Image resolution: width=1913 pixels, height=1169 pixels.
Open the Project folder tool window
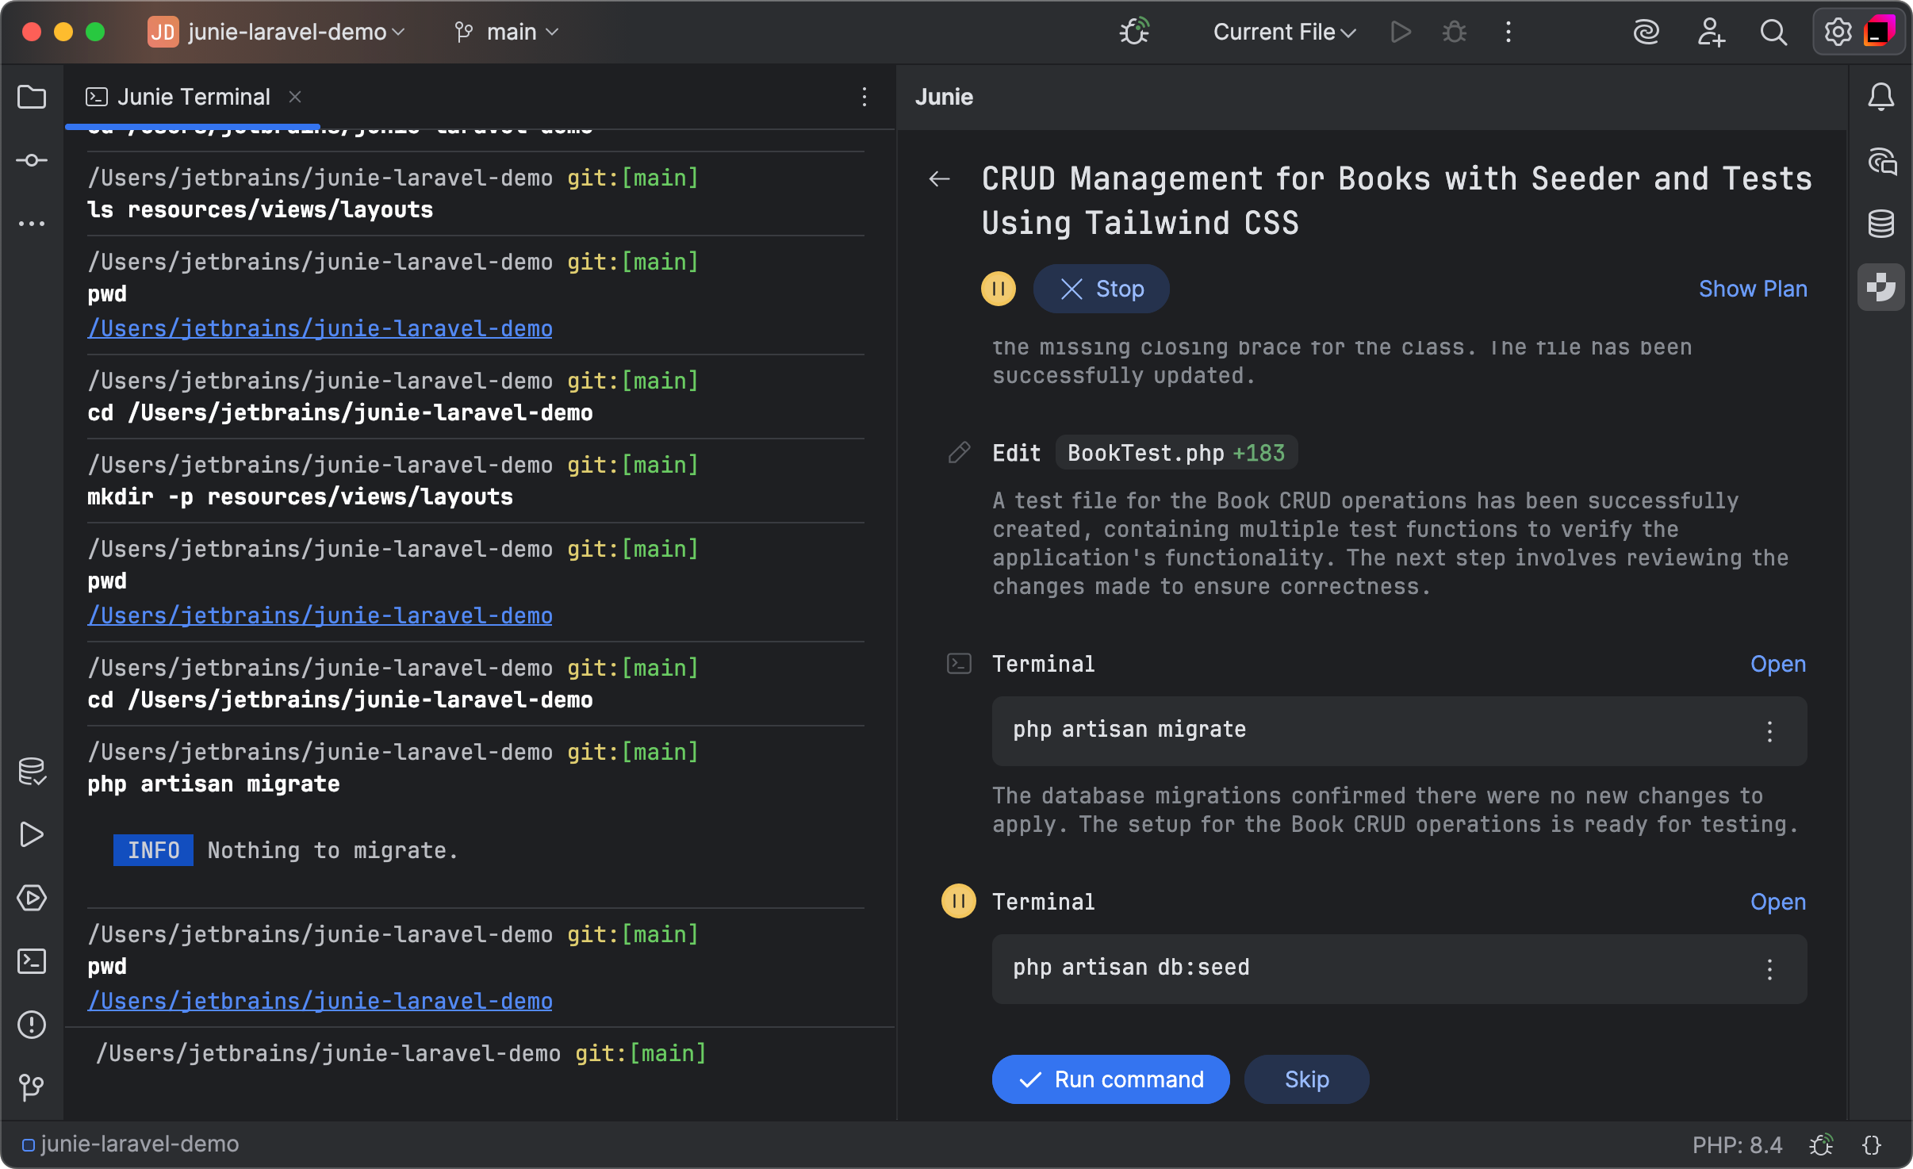point(32,97)
